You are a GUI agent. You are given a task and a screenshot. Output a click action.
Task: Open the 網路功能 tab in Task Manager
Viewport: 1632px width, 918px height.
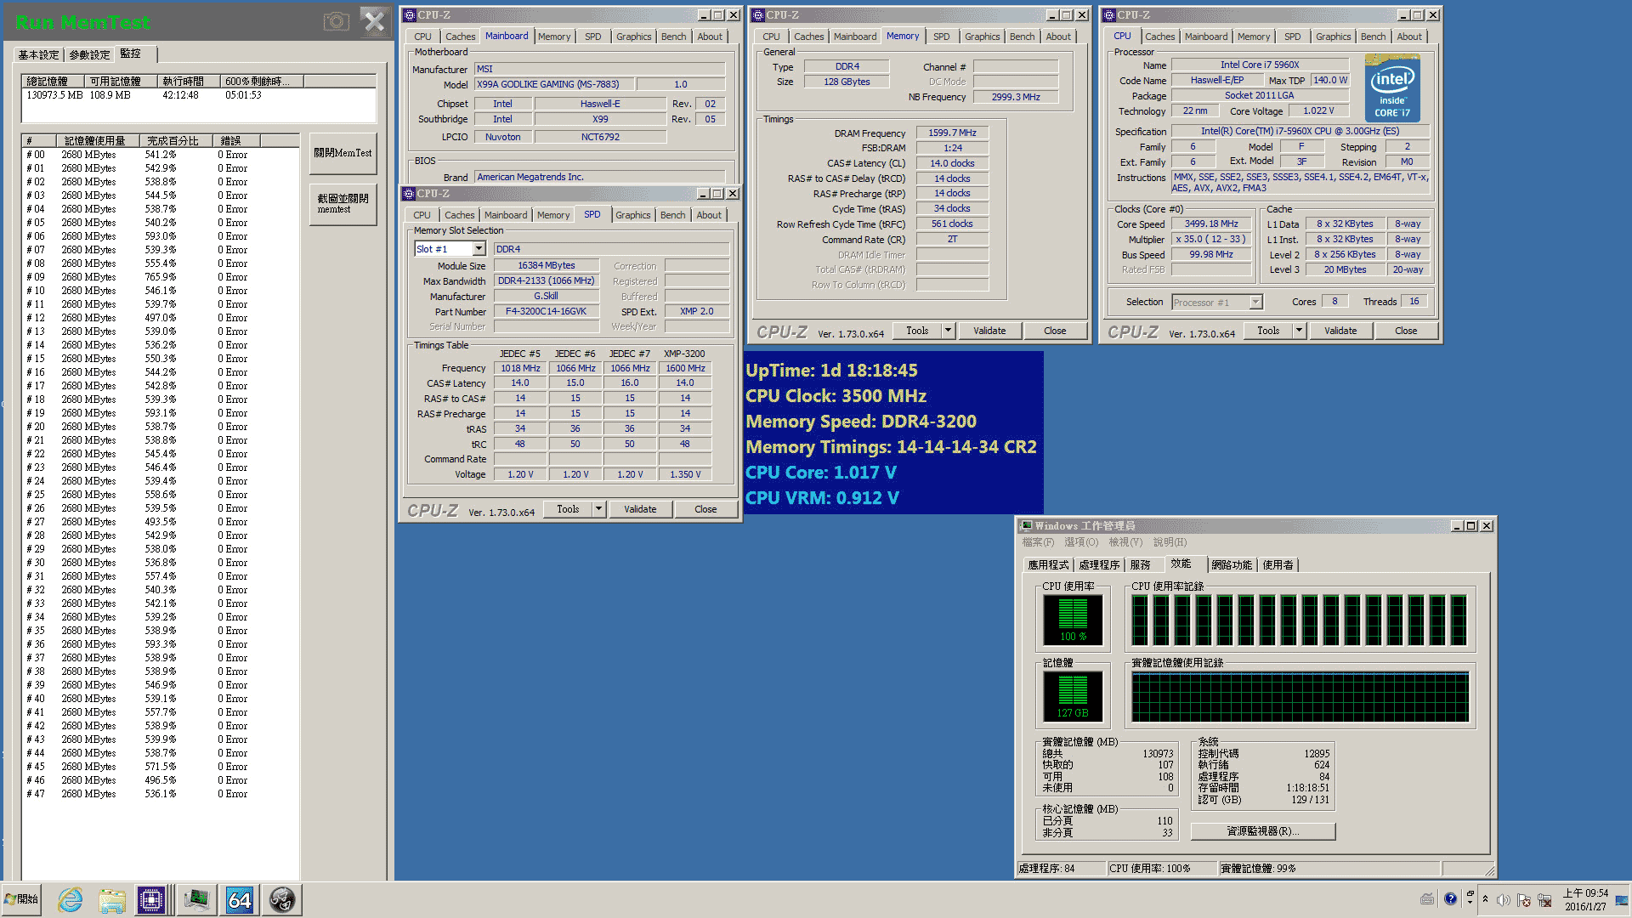1231,564
